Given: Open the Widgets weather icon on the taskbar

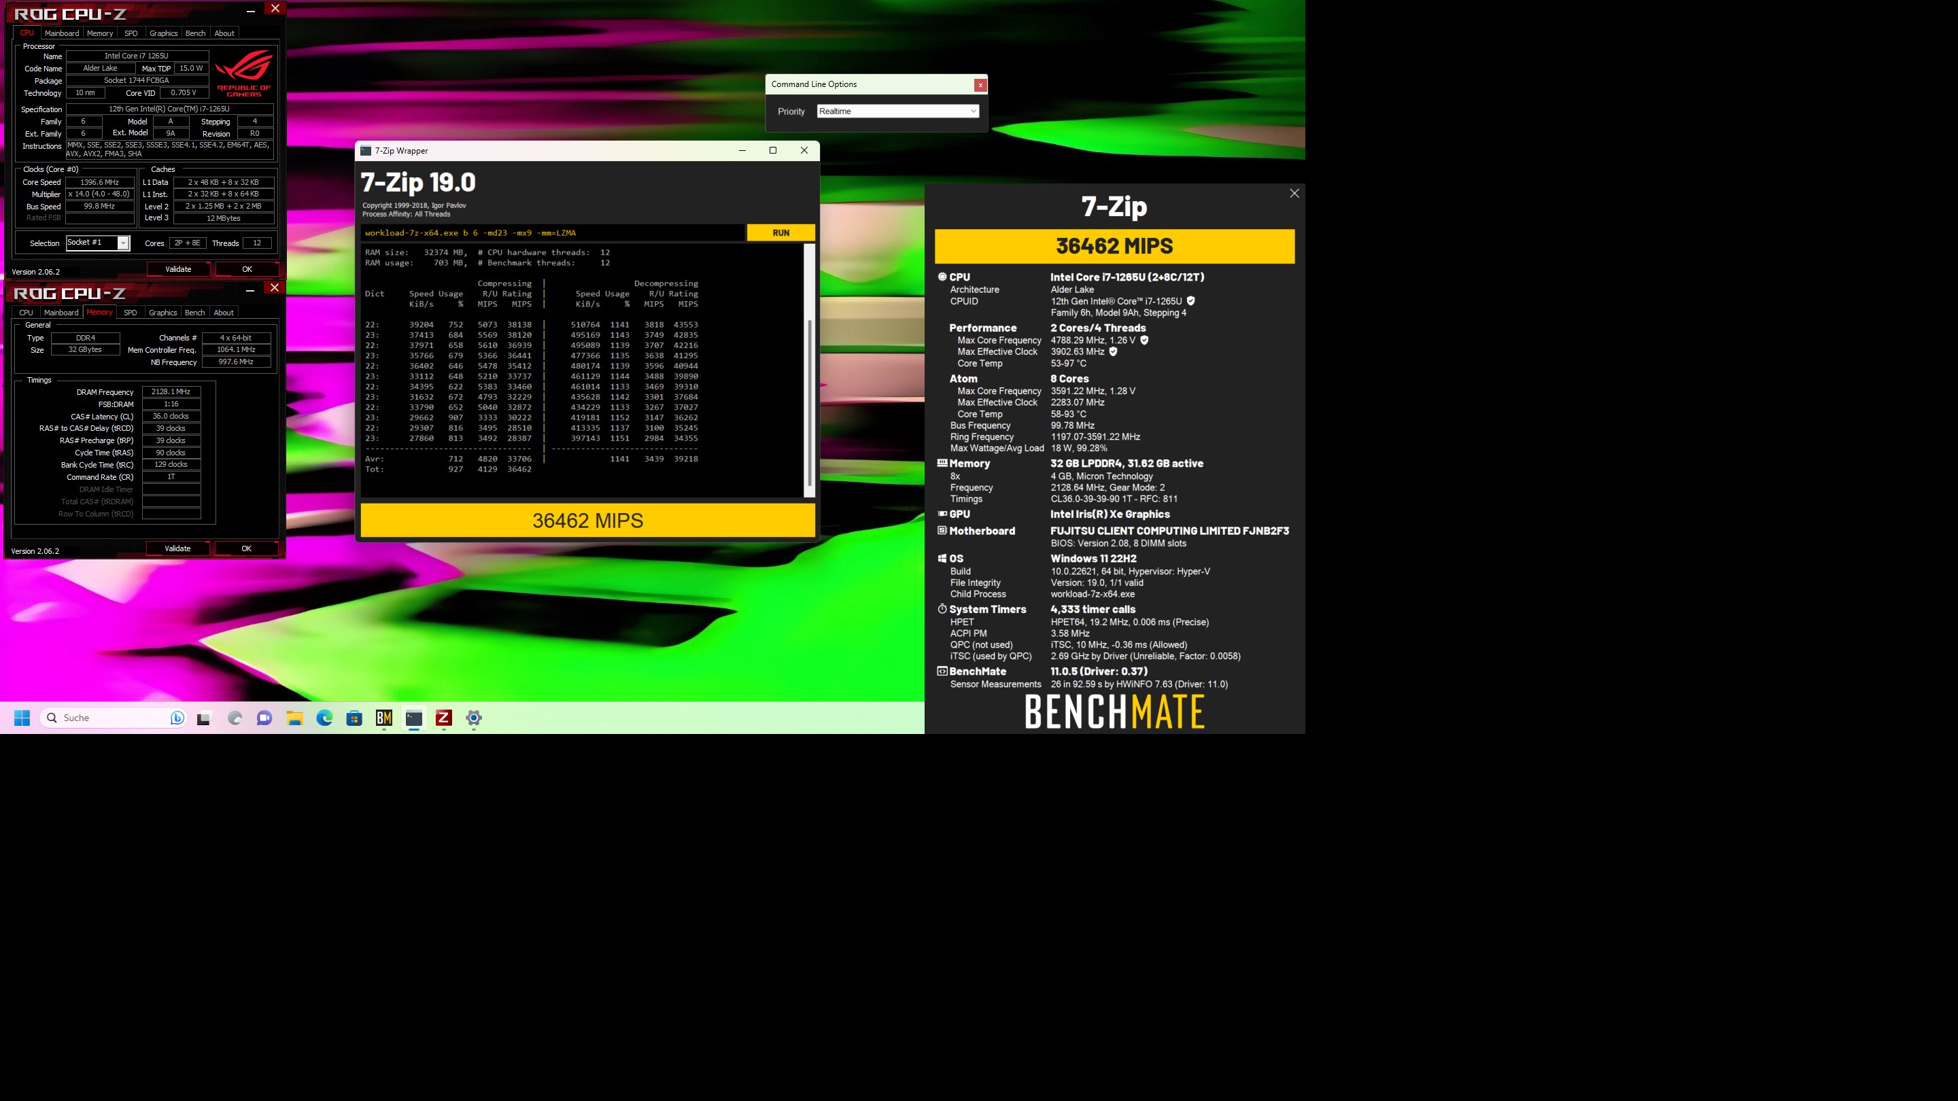Looking at the screenshot, I should 235,718.
